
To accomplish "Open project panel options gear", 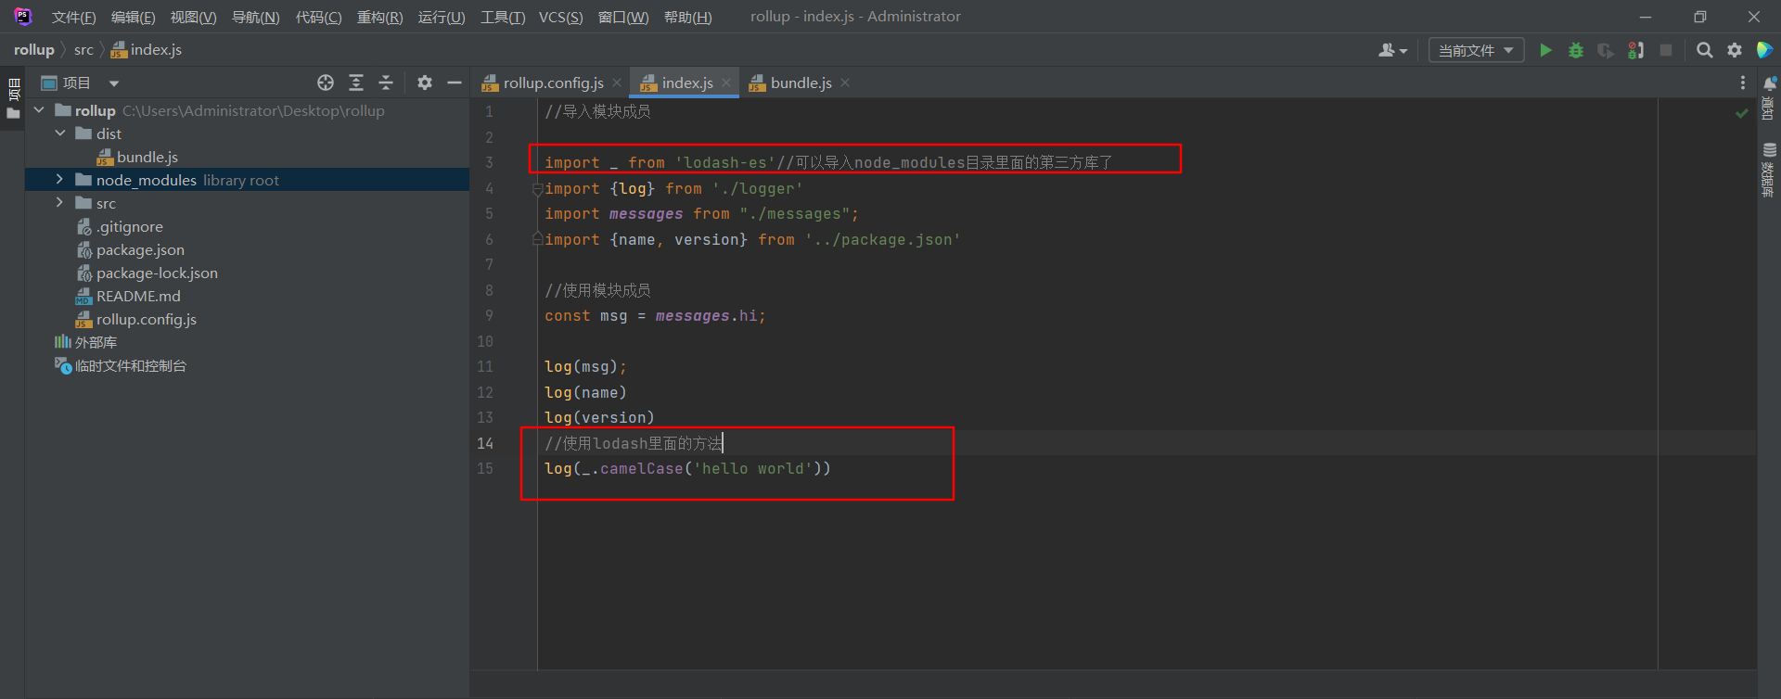I will pos(425,83).
